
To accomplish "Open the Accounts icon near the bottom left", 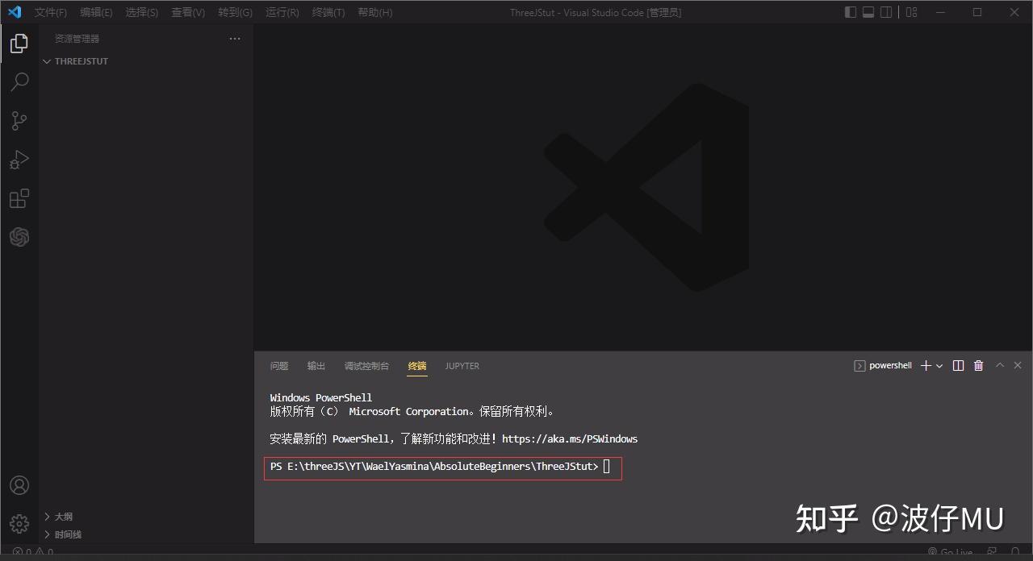I will [x=19, y=484].
